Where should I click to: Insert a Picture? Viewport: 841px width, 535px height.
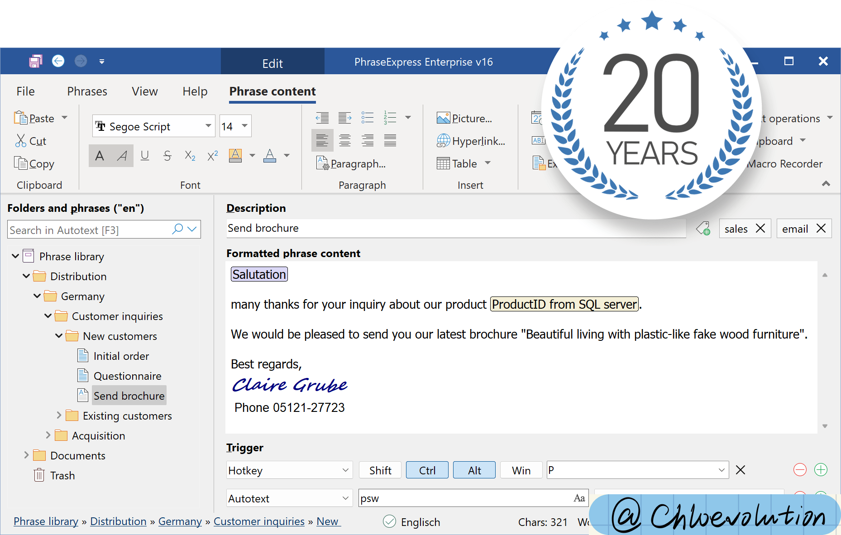click(x=464, y=118)
